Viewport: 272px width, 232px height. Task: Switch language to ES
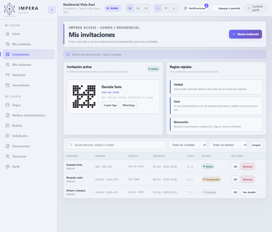pos(130,8)
